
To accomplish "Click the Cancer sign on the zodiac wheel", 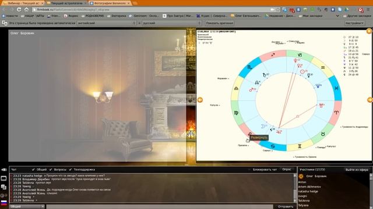I will pos(273,146).
